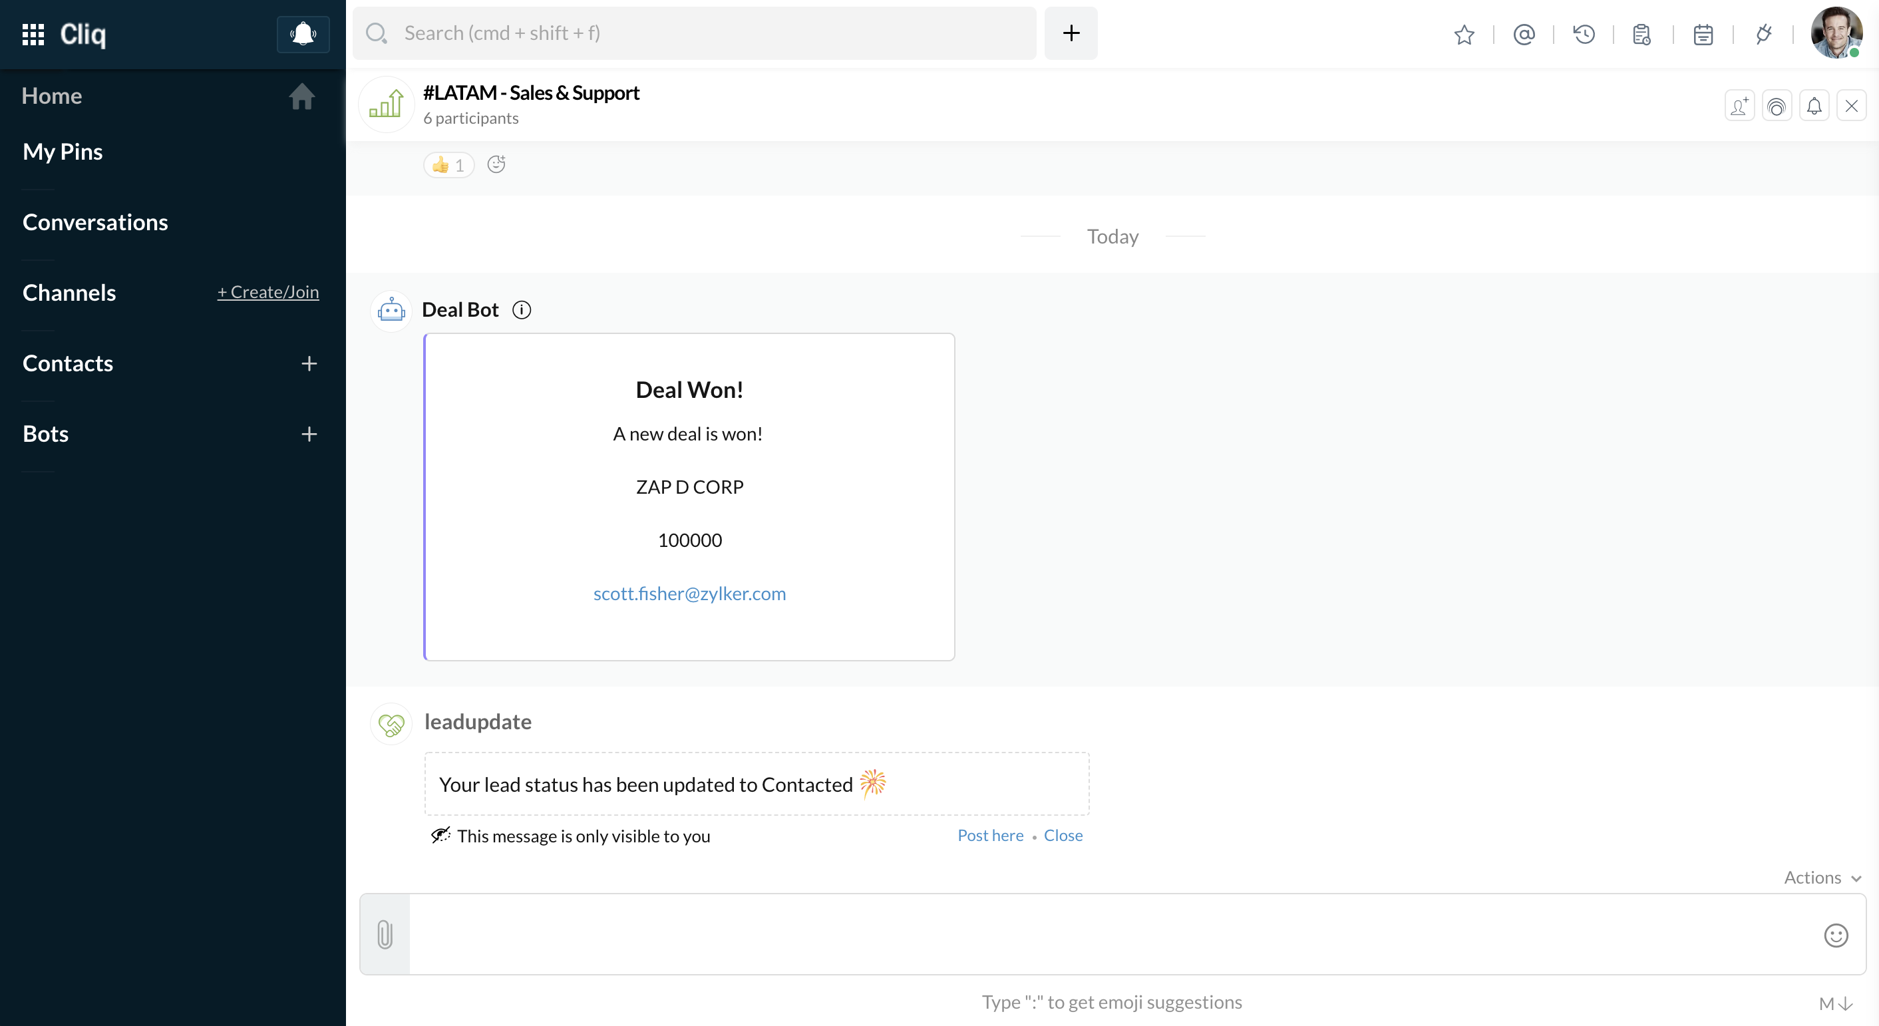Click the broadcast icon in the channel header

[1776, 106]
